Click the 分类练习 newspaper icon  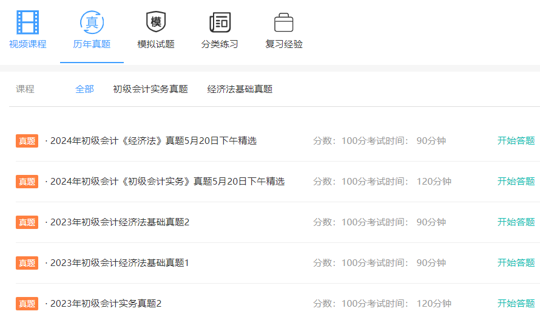coord(220,22)
